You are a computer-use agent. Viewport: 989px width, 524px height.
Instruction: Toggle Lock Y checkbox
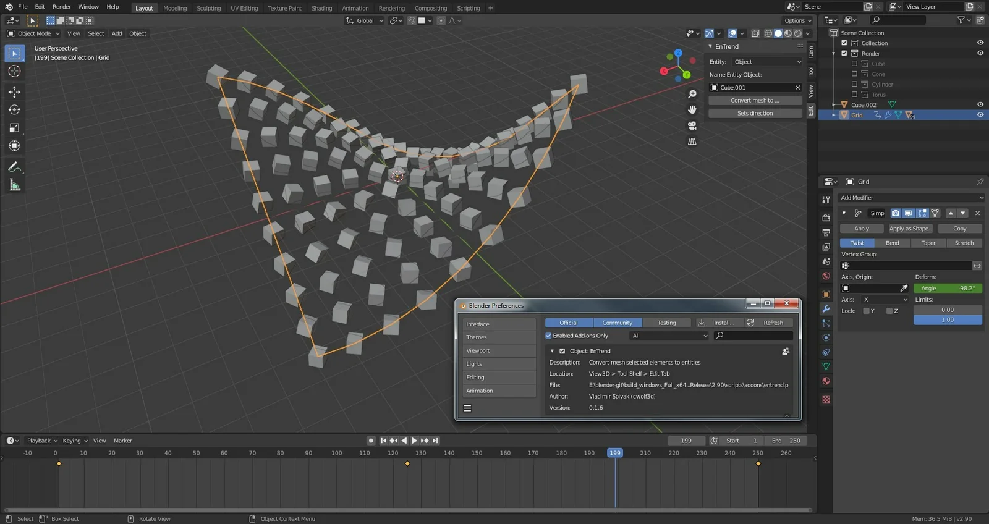pos(866,311)
